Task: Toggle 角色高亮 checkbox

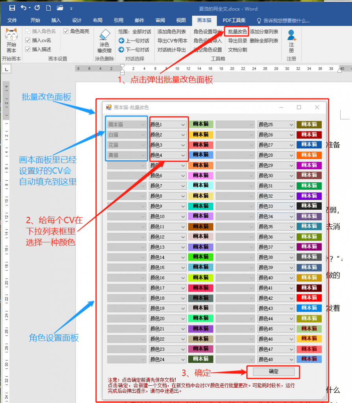Action: [x=66, y=31]
